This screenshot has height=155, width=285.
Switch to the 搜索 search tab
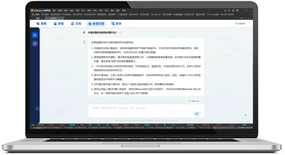coord(42,24)
